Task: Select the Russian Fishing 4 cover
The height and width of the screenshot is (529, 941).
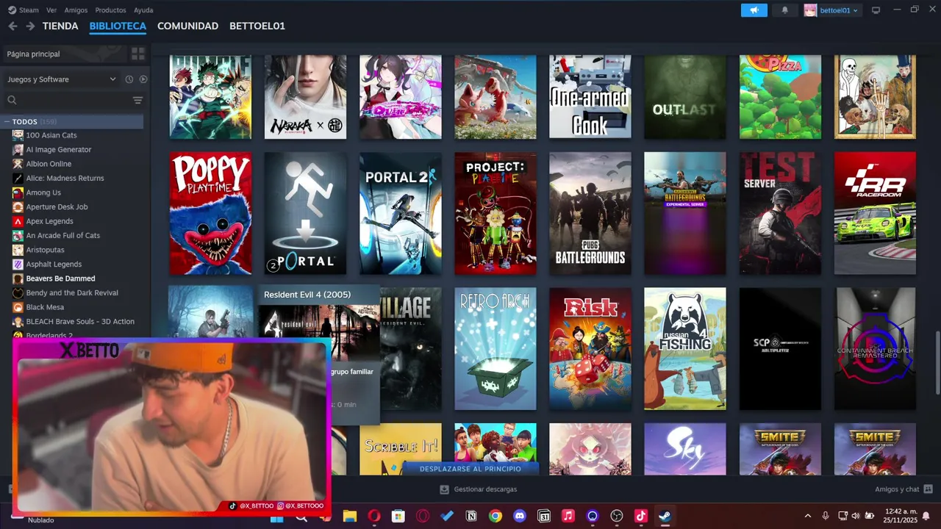Action: pyautogui.click(x=685, y=349)
